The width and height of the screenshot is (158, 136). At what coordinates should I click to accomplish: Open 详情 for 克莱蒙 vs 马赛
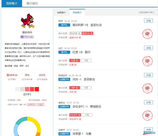pos(149,129)
